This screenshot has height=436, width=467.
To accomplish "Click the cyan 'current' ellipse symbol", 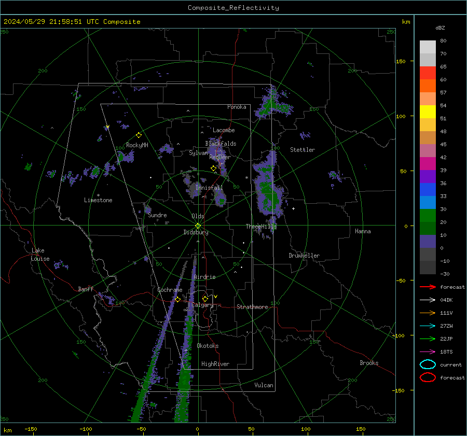I will pyautogui.click(x=428, y=364).
